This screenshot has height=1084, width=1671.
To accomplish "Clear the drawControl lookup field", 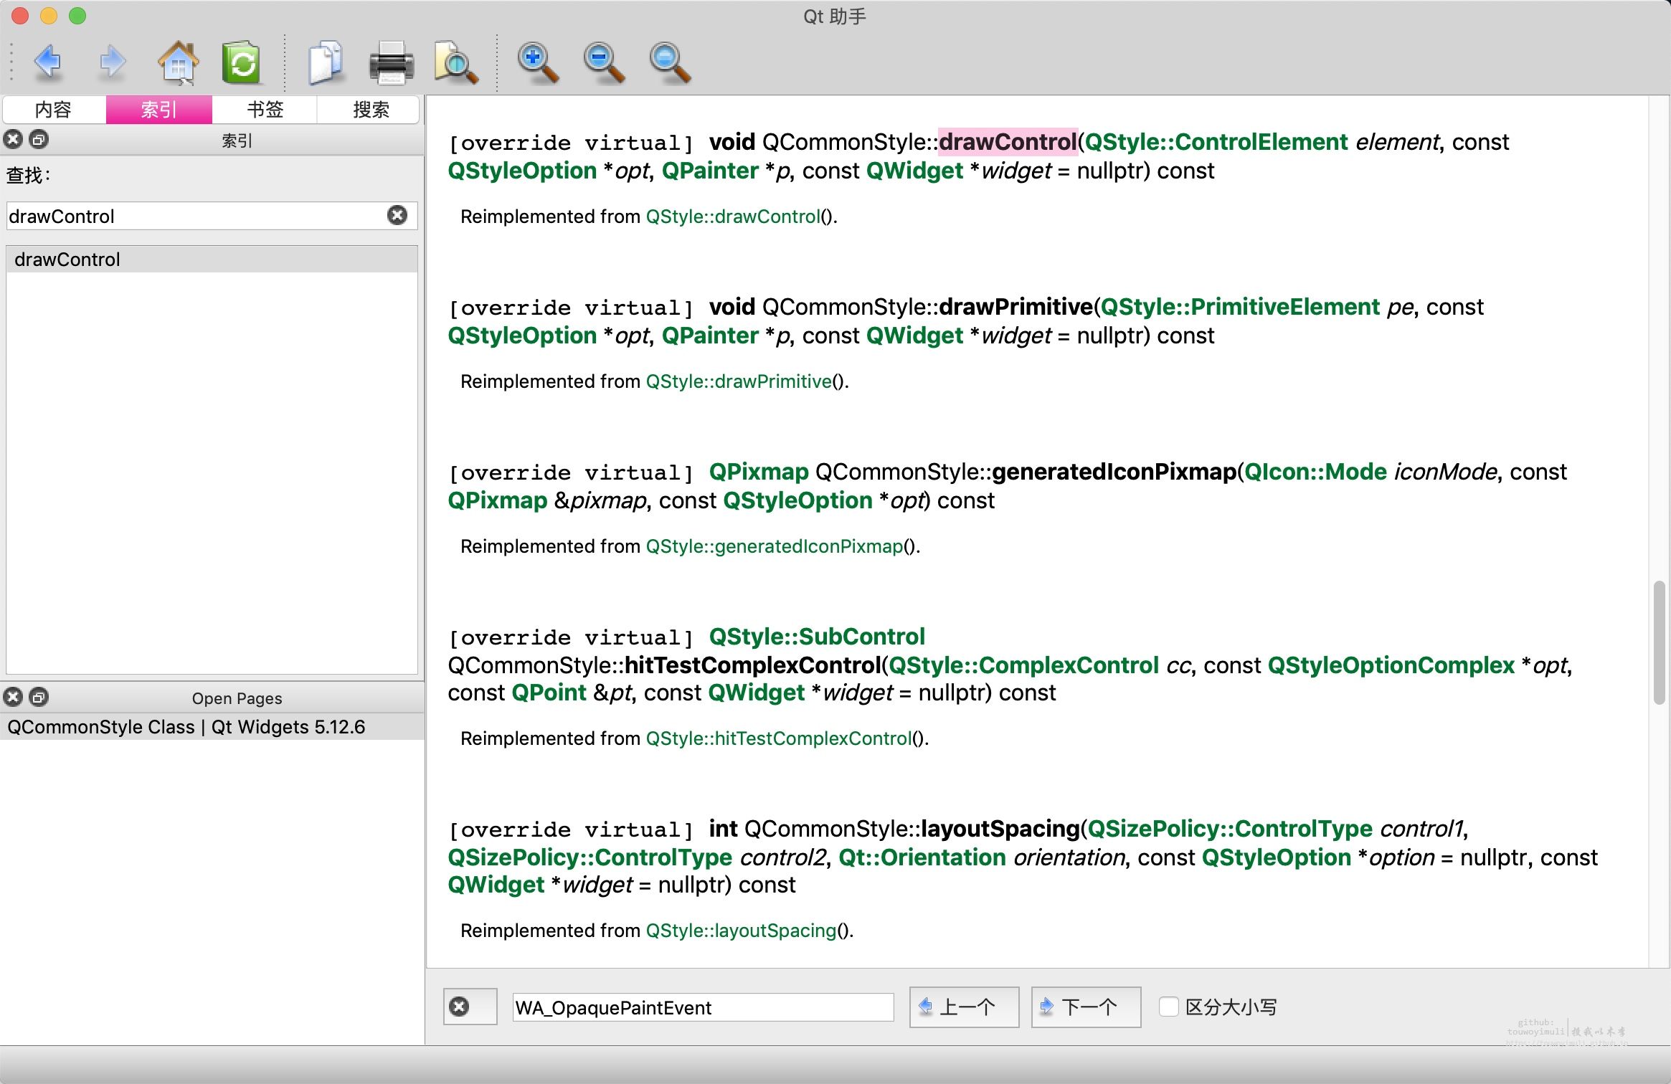I will point(397,215).
